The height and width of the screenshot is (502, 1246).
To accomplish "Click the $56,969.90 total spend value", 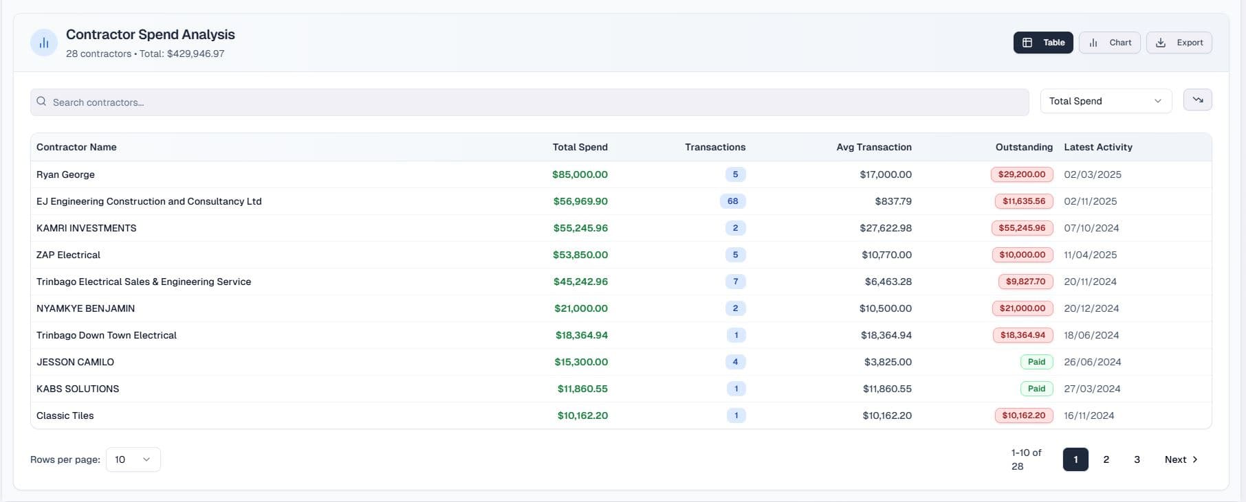I will coord(580,201).
